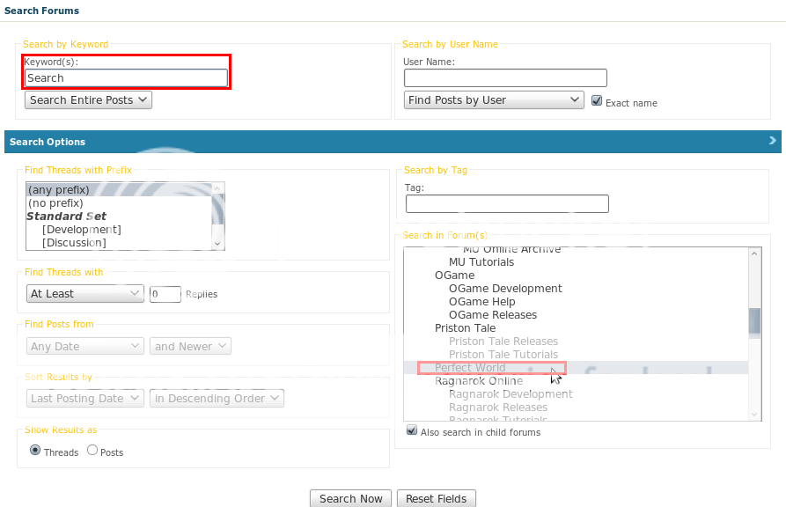This screenshot has height=507, width=786.
Task: Select Perfect World in the forum list
Action: tap(470, 368)
